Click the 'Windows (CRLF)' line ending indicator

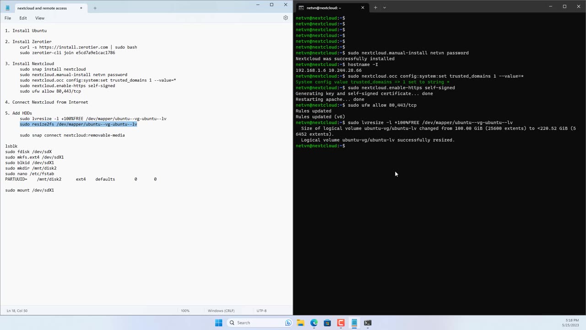click(x=221, y=311)
